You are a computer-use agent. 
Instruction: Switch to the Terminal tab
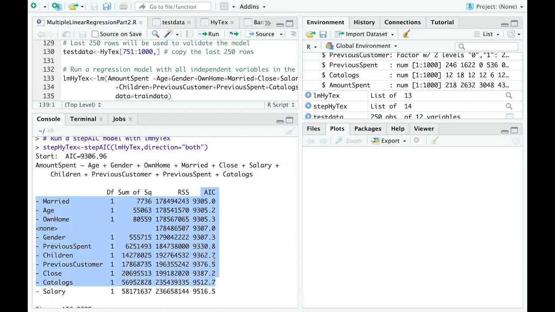coord(83,119)
